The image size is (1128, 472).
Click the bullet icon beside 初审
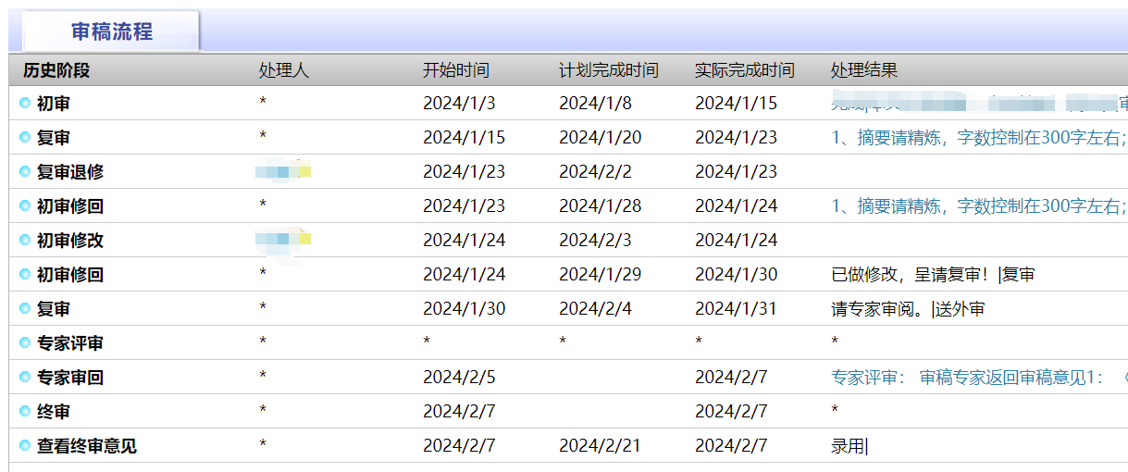[25, 104]
